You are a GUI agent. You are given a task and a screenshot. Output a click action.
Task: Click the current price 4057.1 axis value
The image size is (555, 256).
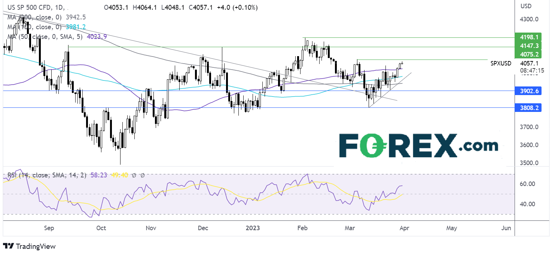click(x=529, y=63)
